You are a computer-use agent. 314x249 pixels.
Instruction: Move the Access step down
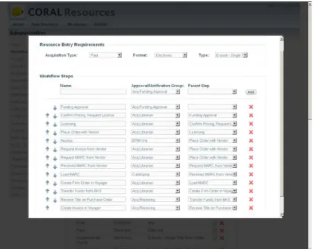coord(55,142)
